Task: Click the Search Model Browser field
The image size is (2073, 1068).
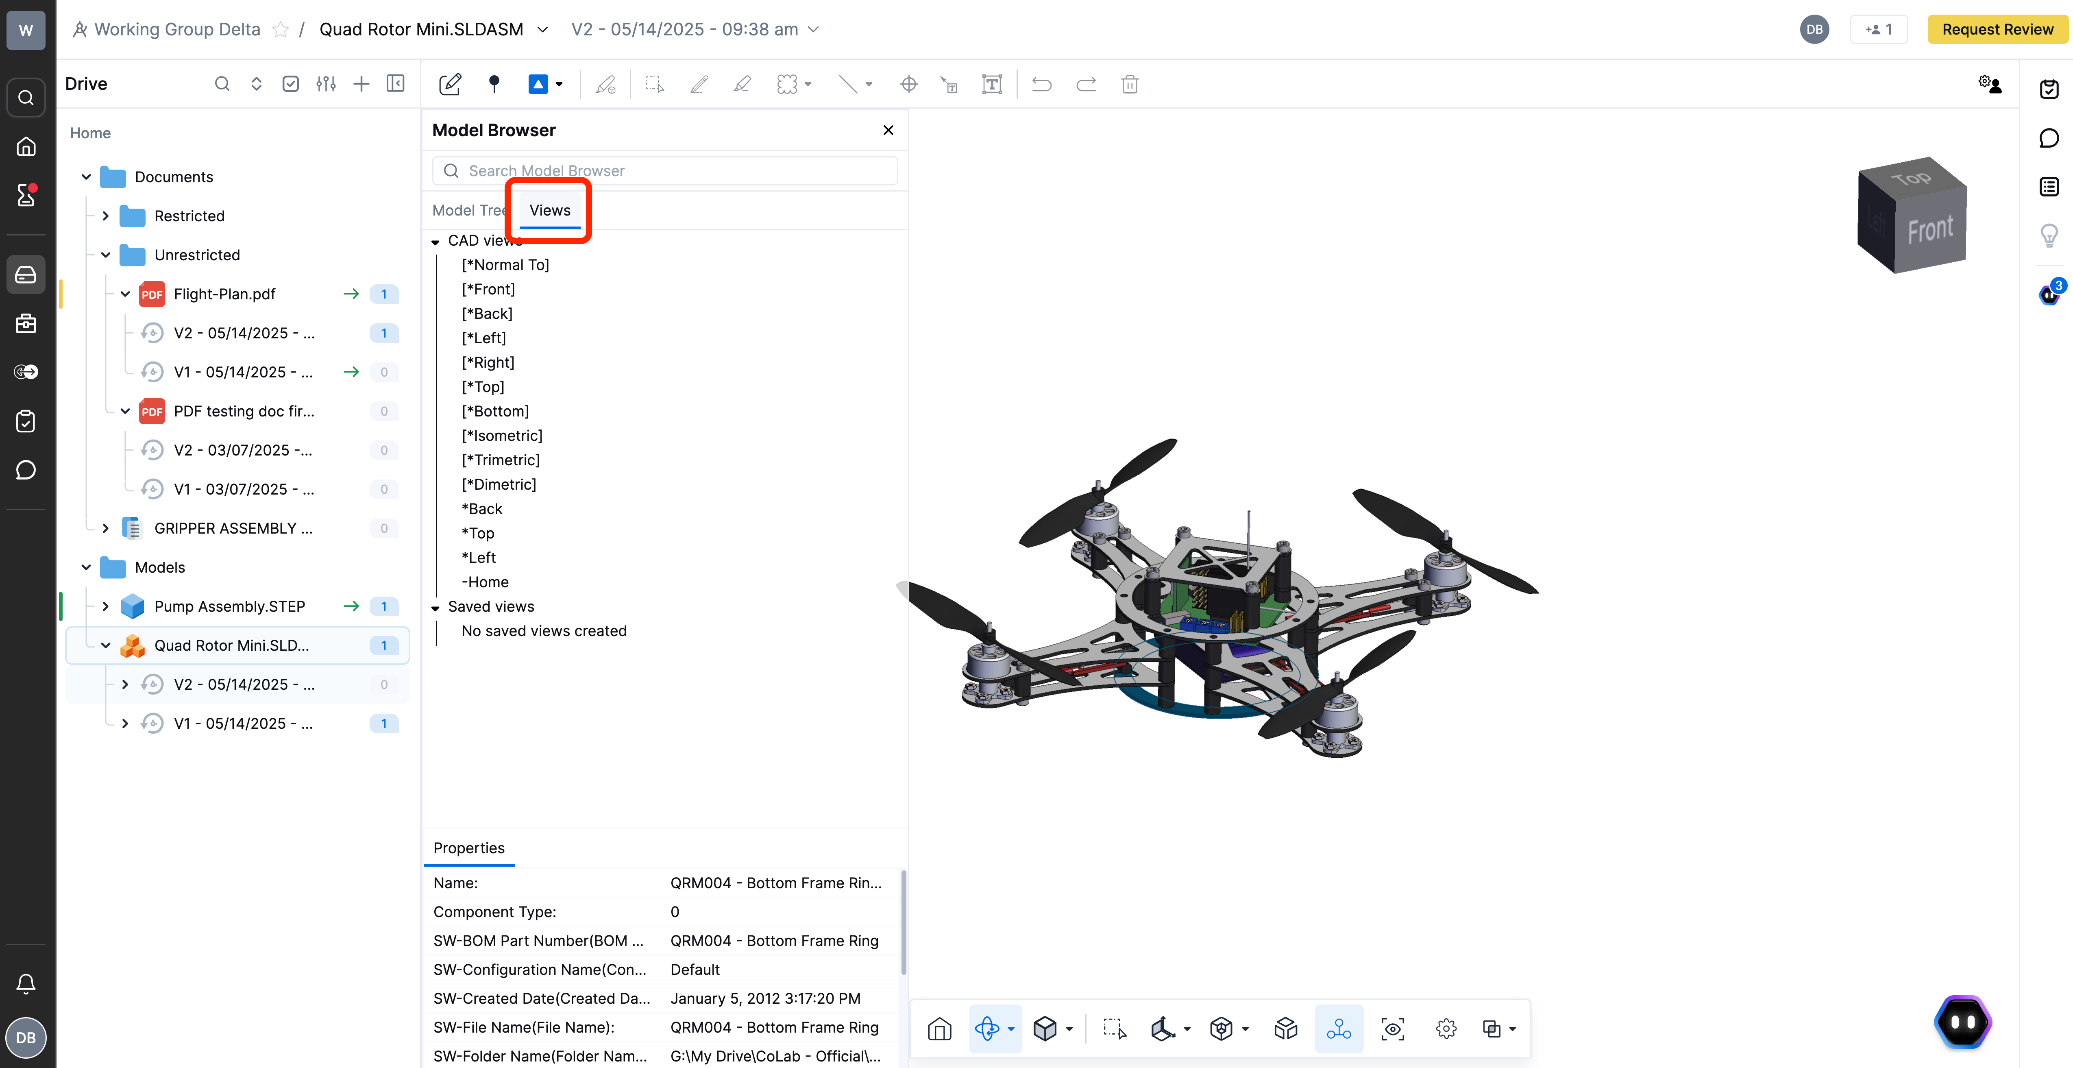Action: 665,171
